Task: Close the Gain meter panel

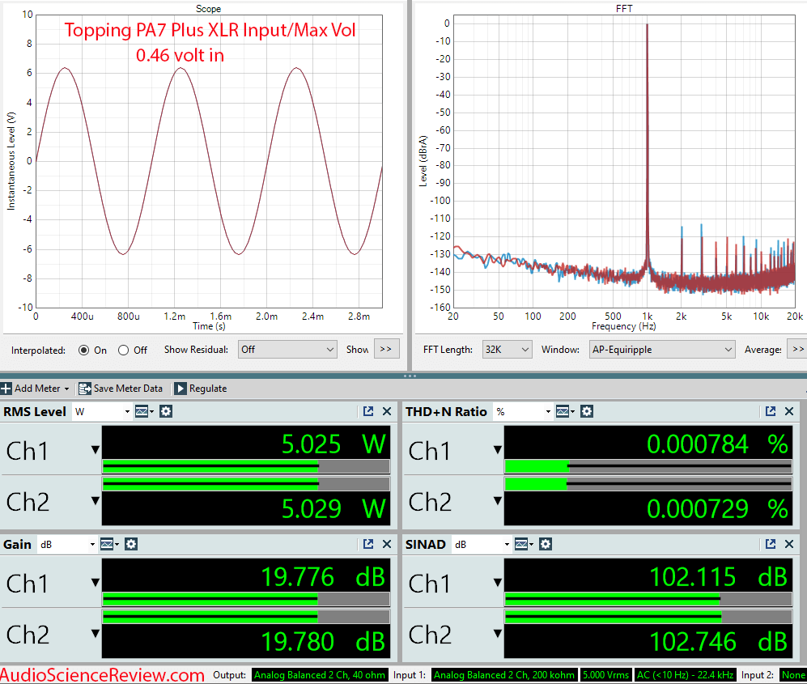Action: pyautogui.click(x=387, y=544)
